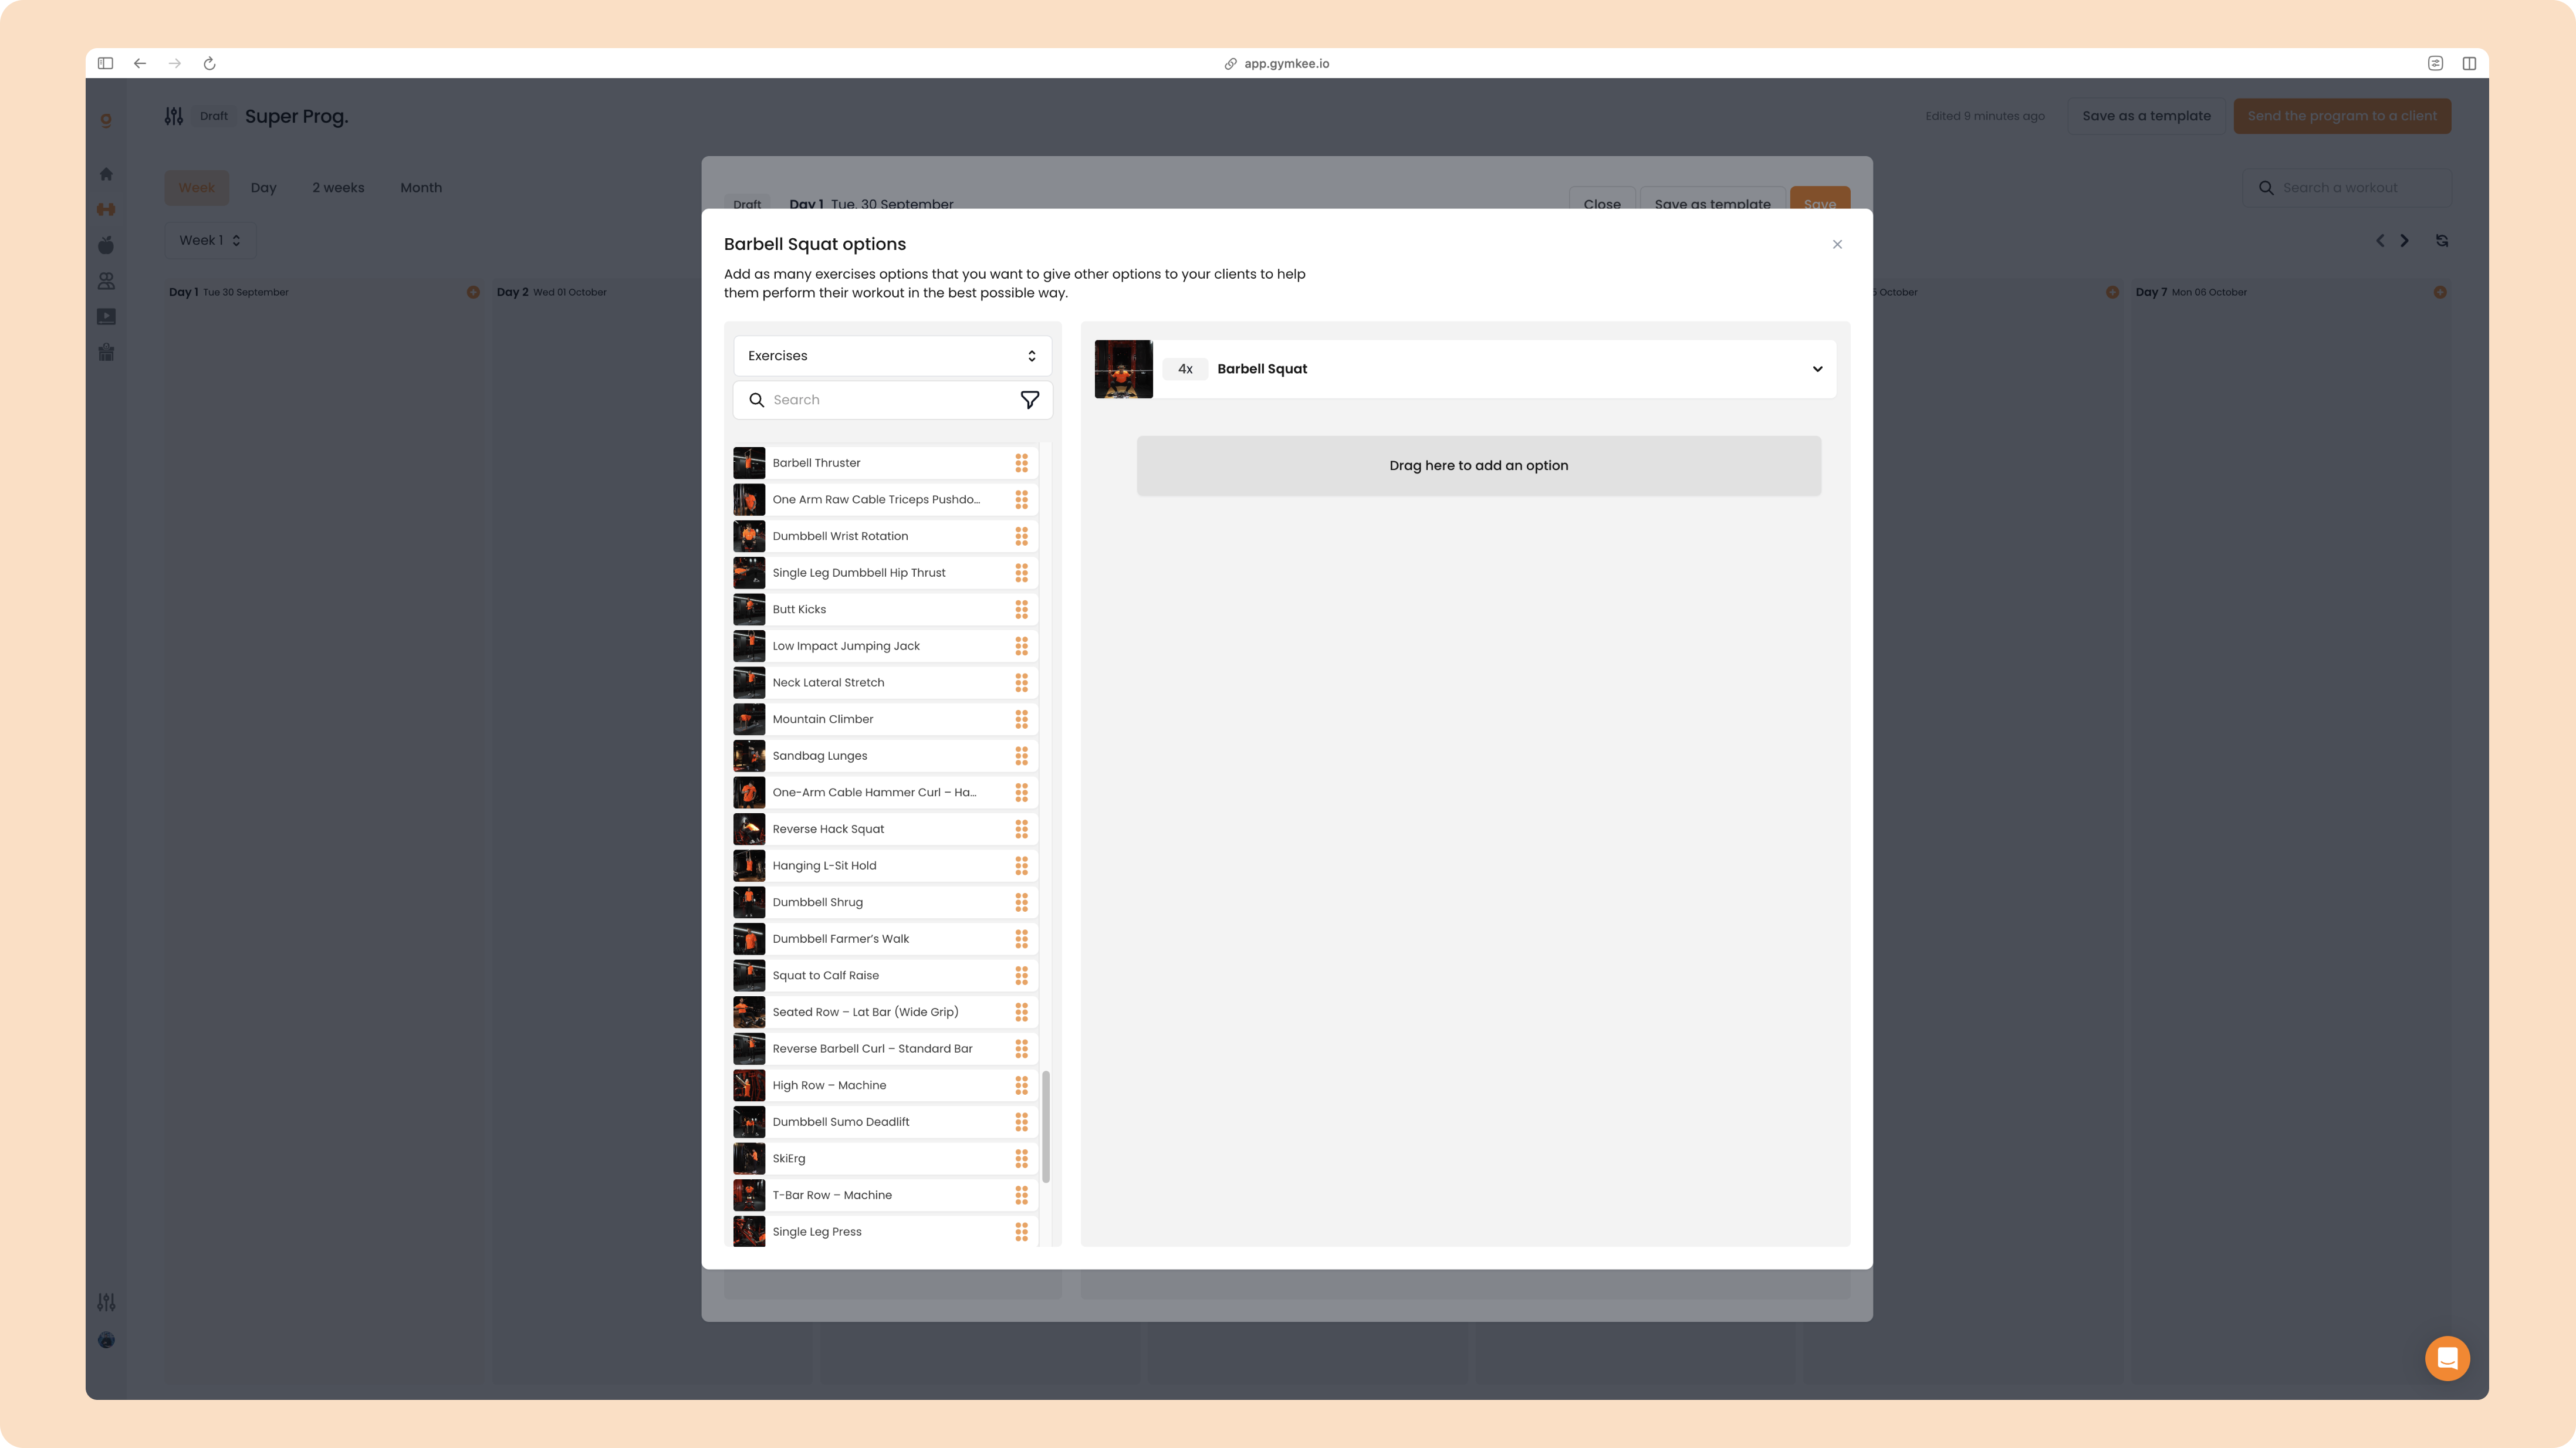Click the Barbell Squat thumbnail image
The height and width of the screenshot is (1448, 2576).
click(1123, 369)
